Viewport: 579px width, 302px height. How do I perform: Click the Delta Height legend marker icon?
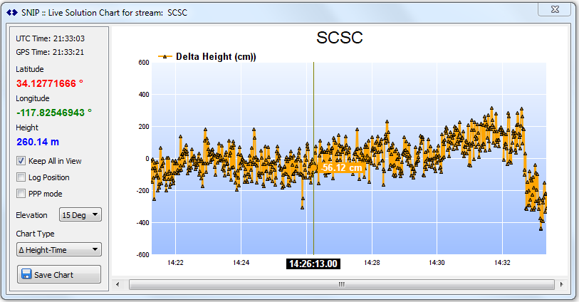[x=165, y=57]
